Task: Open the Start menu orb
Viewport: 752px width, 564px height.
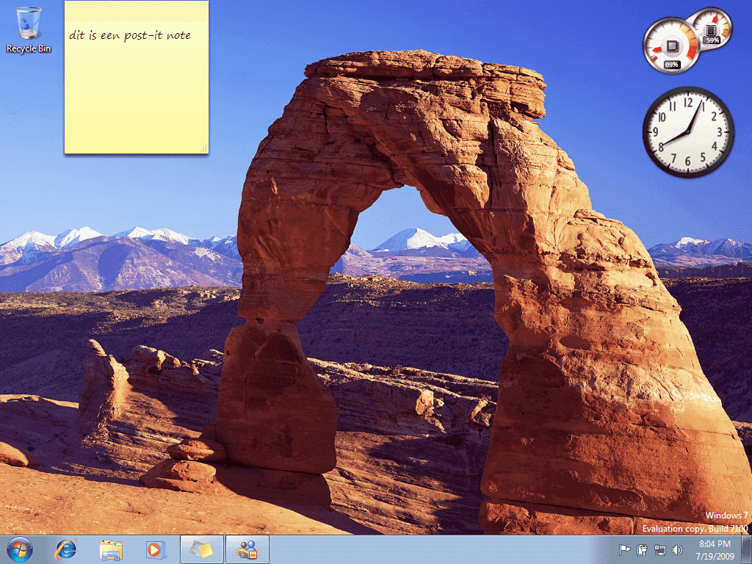Action: tap(20, 549)
